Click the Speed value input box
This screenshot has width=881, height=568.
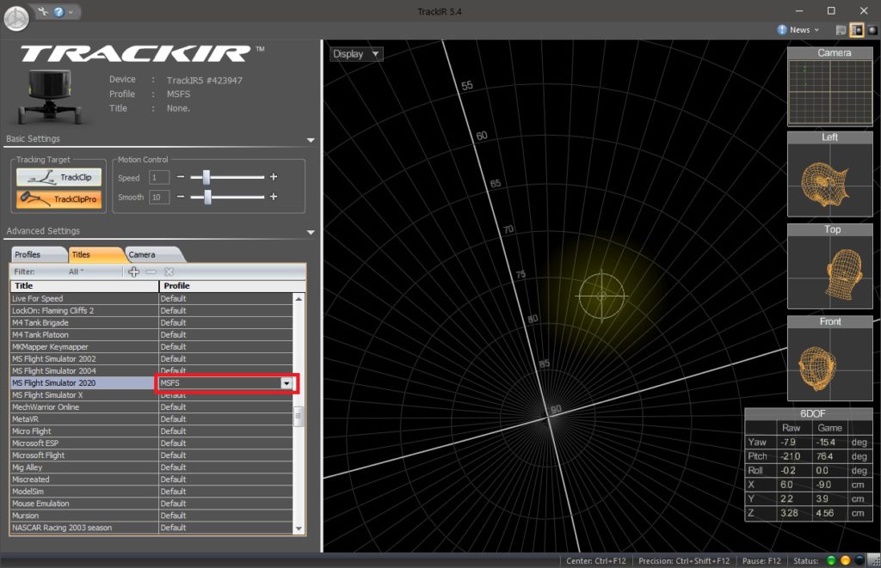click(159, 177)
